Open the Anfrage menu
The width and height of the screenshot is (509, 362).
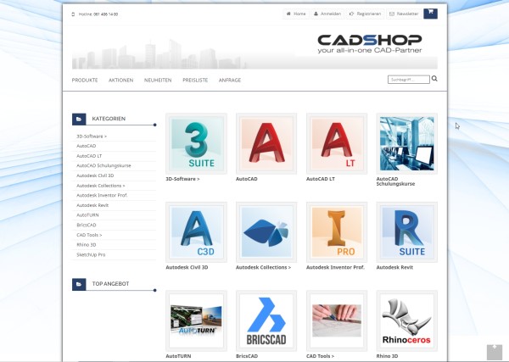[230, 81]
